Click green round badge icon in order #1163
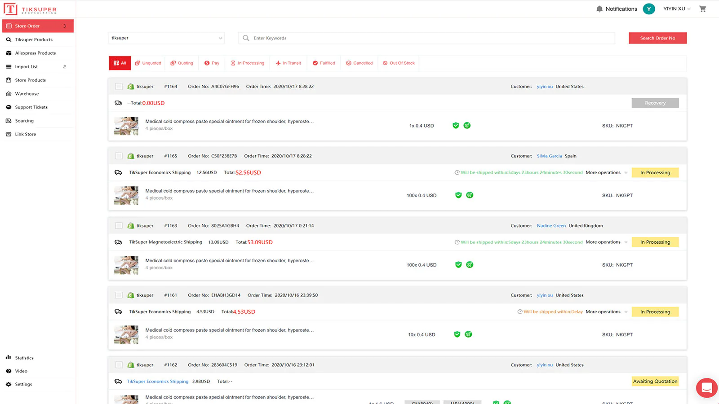The image size is (719, 404). coord(470,264)
